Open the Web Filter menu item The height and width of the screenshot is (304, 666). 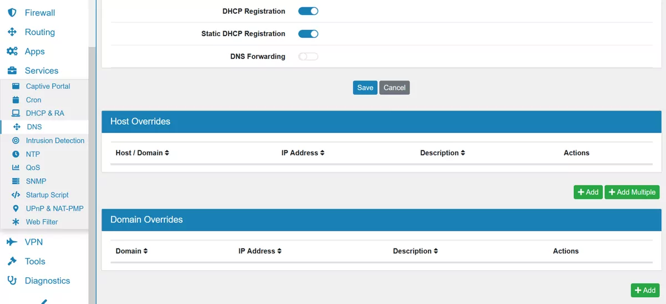coord(42,222)
